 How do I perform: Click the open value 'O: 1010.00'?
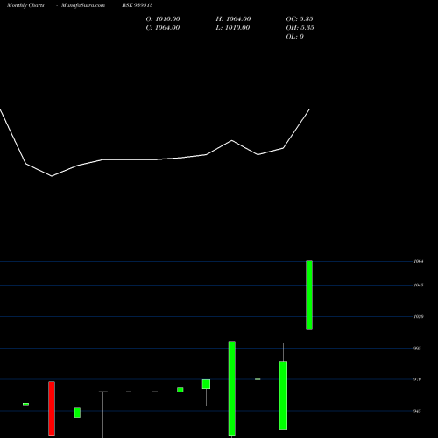click(163, 19)
